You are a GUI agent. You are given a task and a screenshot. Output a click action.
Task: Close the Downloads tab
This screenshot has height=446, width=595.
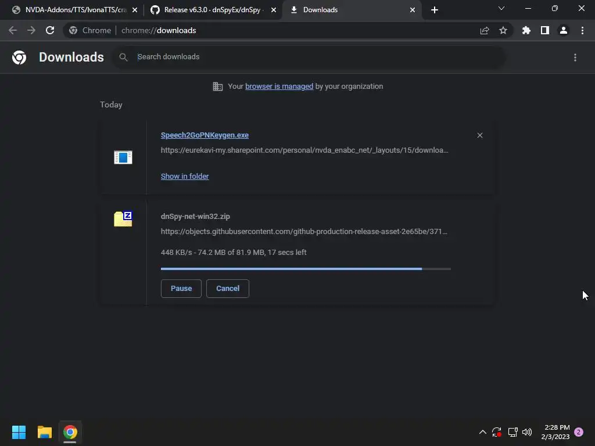click(x=413, y=10)
